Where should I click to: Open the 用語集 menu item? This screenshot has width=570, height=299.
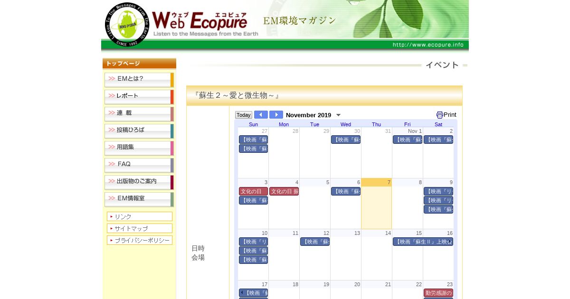point(139,148)
